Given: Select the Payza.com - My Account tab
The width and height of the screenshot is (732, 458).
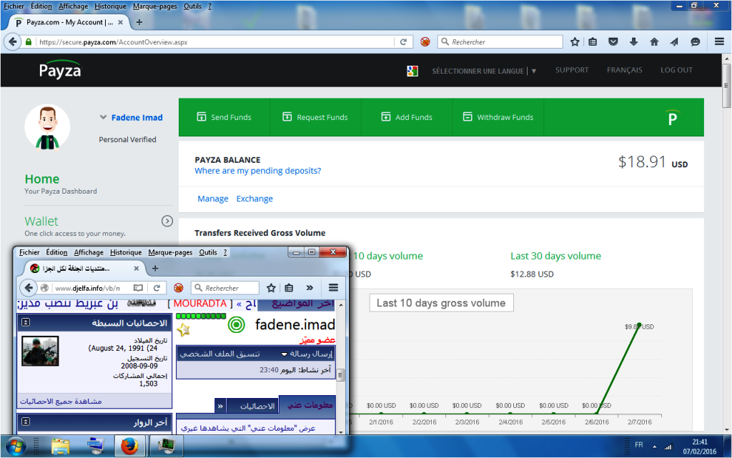Looking at the screenshot, I should pos(69,22).
